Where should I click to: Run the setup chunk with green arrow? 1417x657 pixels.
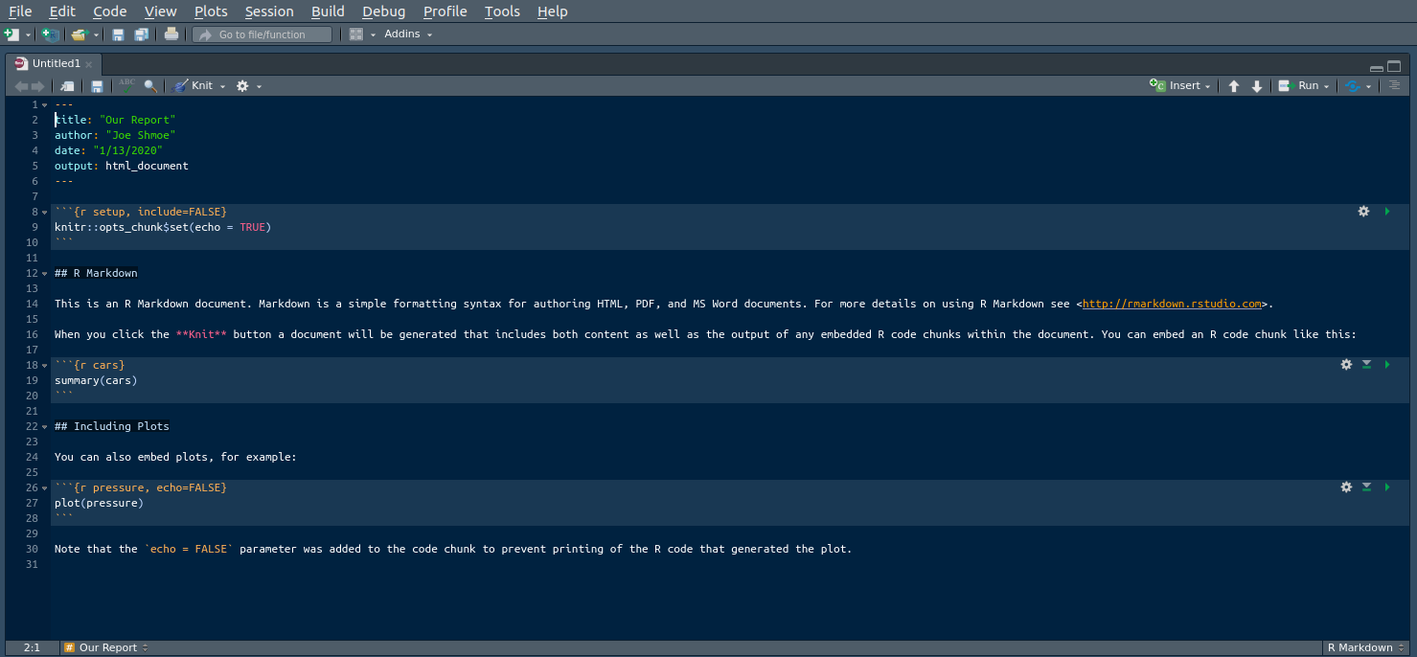pos(1386,212)
